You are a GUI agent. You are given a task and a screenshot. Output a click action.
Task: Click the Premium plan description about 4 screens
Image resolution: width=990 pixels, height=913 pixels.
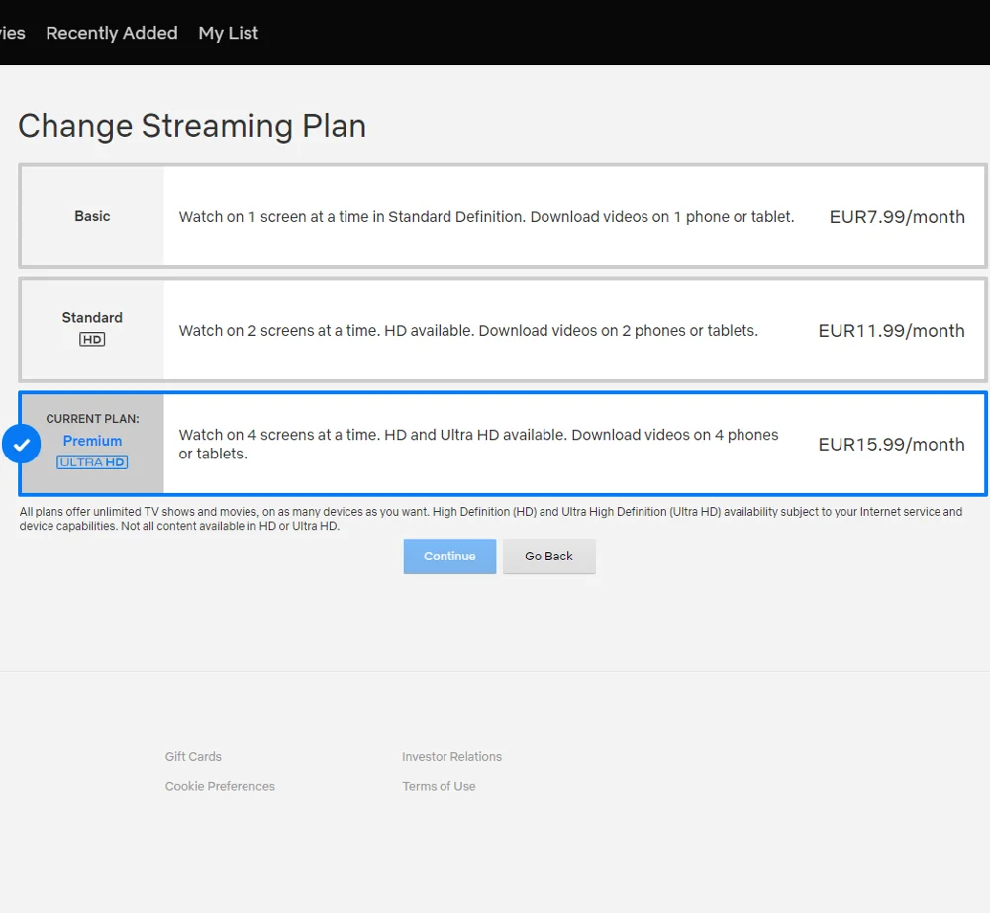pyautogui.click(x=478, y=444)
